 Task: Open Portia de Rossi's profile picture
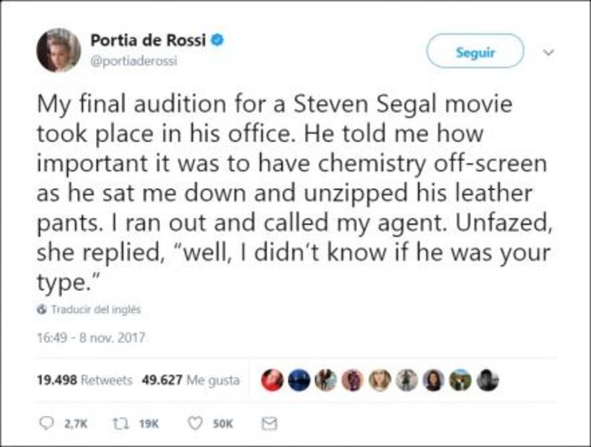click(58, 50)
